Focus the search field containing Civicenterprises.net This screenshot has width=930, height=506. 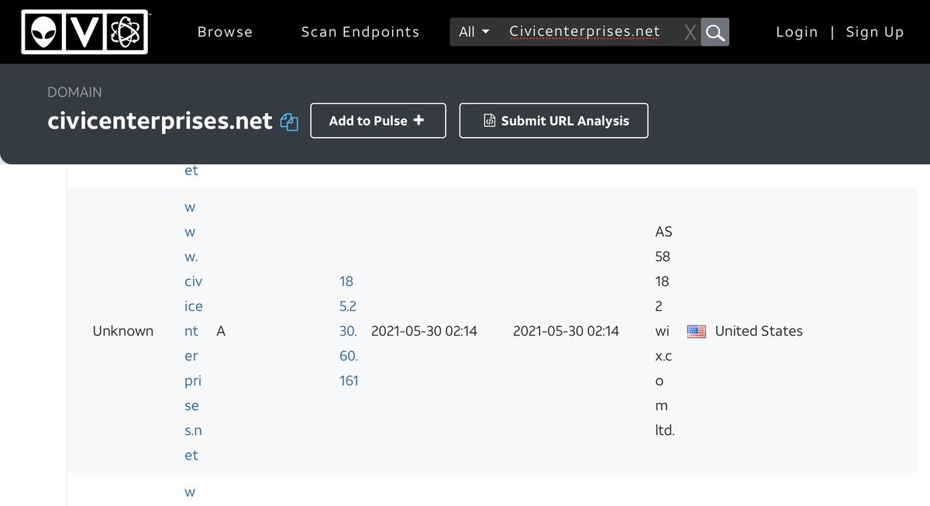(584, 33)
